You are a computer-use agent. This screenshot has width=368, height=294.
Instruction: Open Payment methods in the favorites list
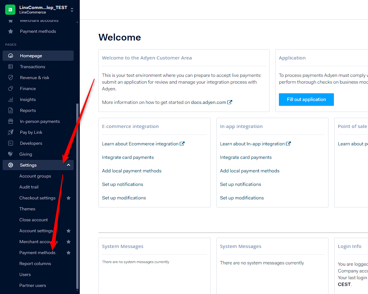[38, 31]
